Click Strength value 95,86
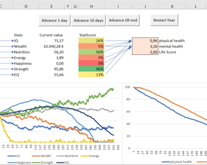 pyautogui.click(x=59, y=69)
